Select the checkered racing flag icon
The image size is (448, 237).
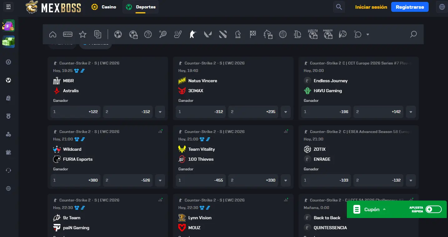point(253,34)
